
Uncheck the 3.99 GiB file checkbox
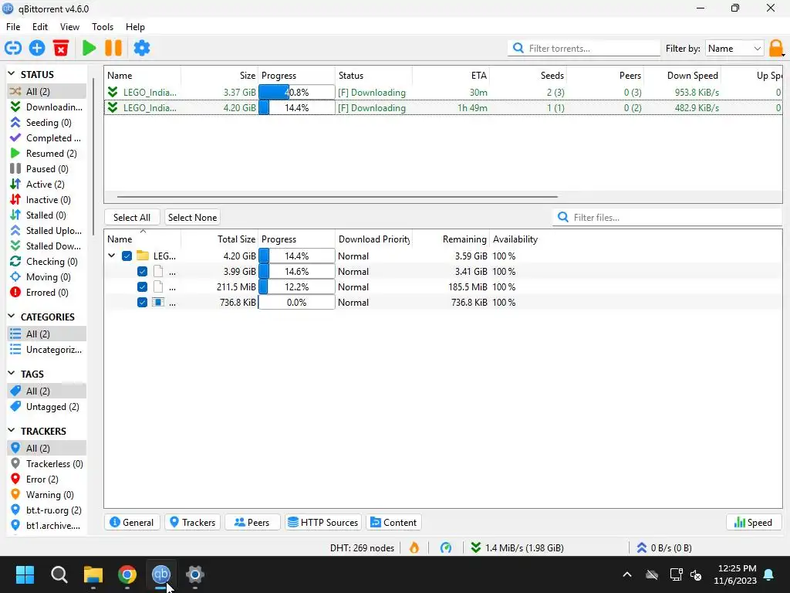pos(142,272)
